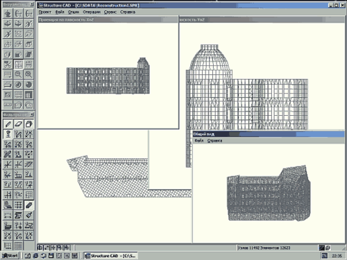The image size is (347, 260).
Task: Expand the Сервис menu
Action: coord(110,12)
